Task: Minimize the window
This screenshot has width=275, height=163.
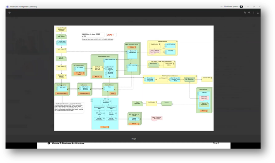Action: (x=248, y=7)
